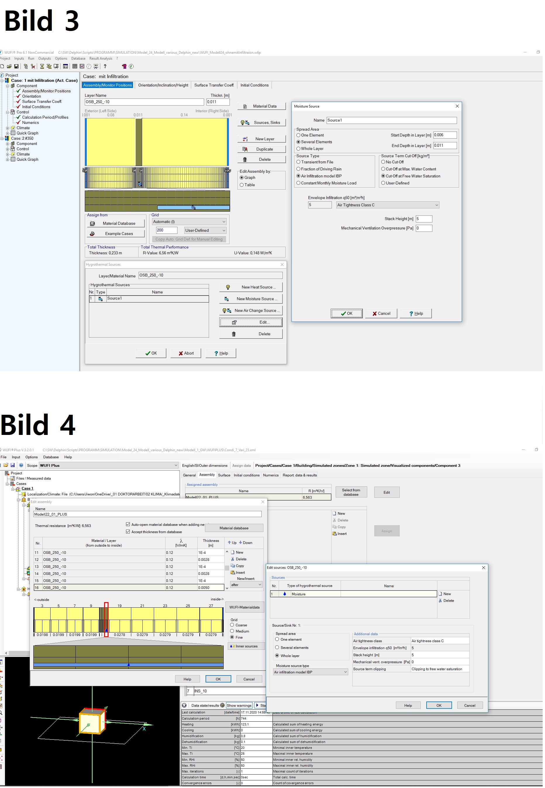Image resolution: width=545 pixels, height=788 pixels.
Task: Click the floppy disk save icon in WUFI Pro toolbar
Action: pos(16,67)
